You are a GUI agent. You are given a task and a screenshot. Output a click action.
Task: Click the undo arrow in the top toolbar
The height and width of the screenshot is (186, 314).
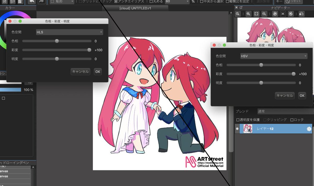coord(32,2)
